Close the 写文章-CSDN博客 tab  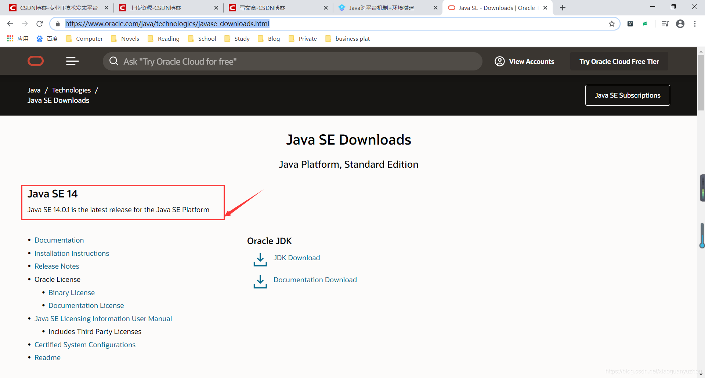click(326, 8)
